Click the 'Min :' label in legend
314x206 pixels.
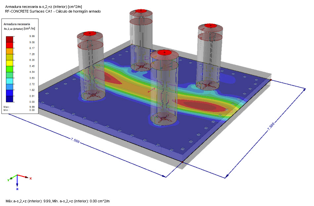click(6, 110)
